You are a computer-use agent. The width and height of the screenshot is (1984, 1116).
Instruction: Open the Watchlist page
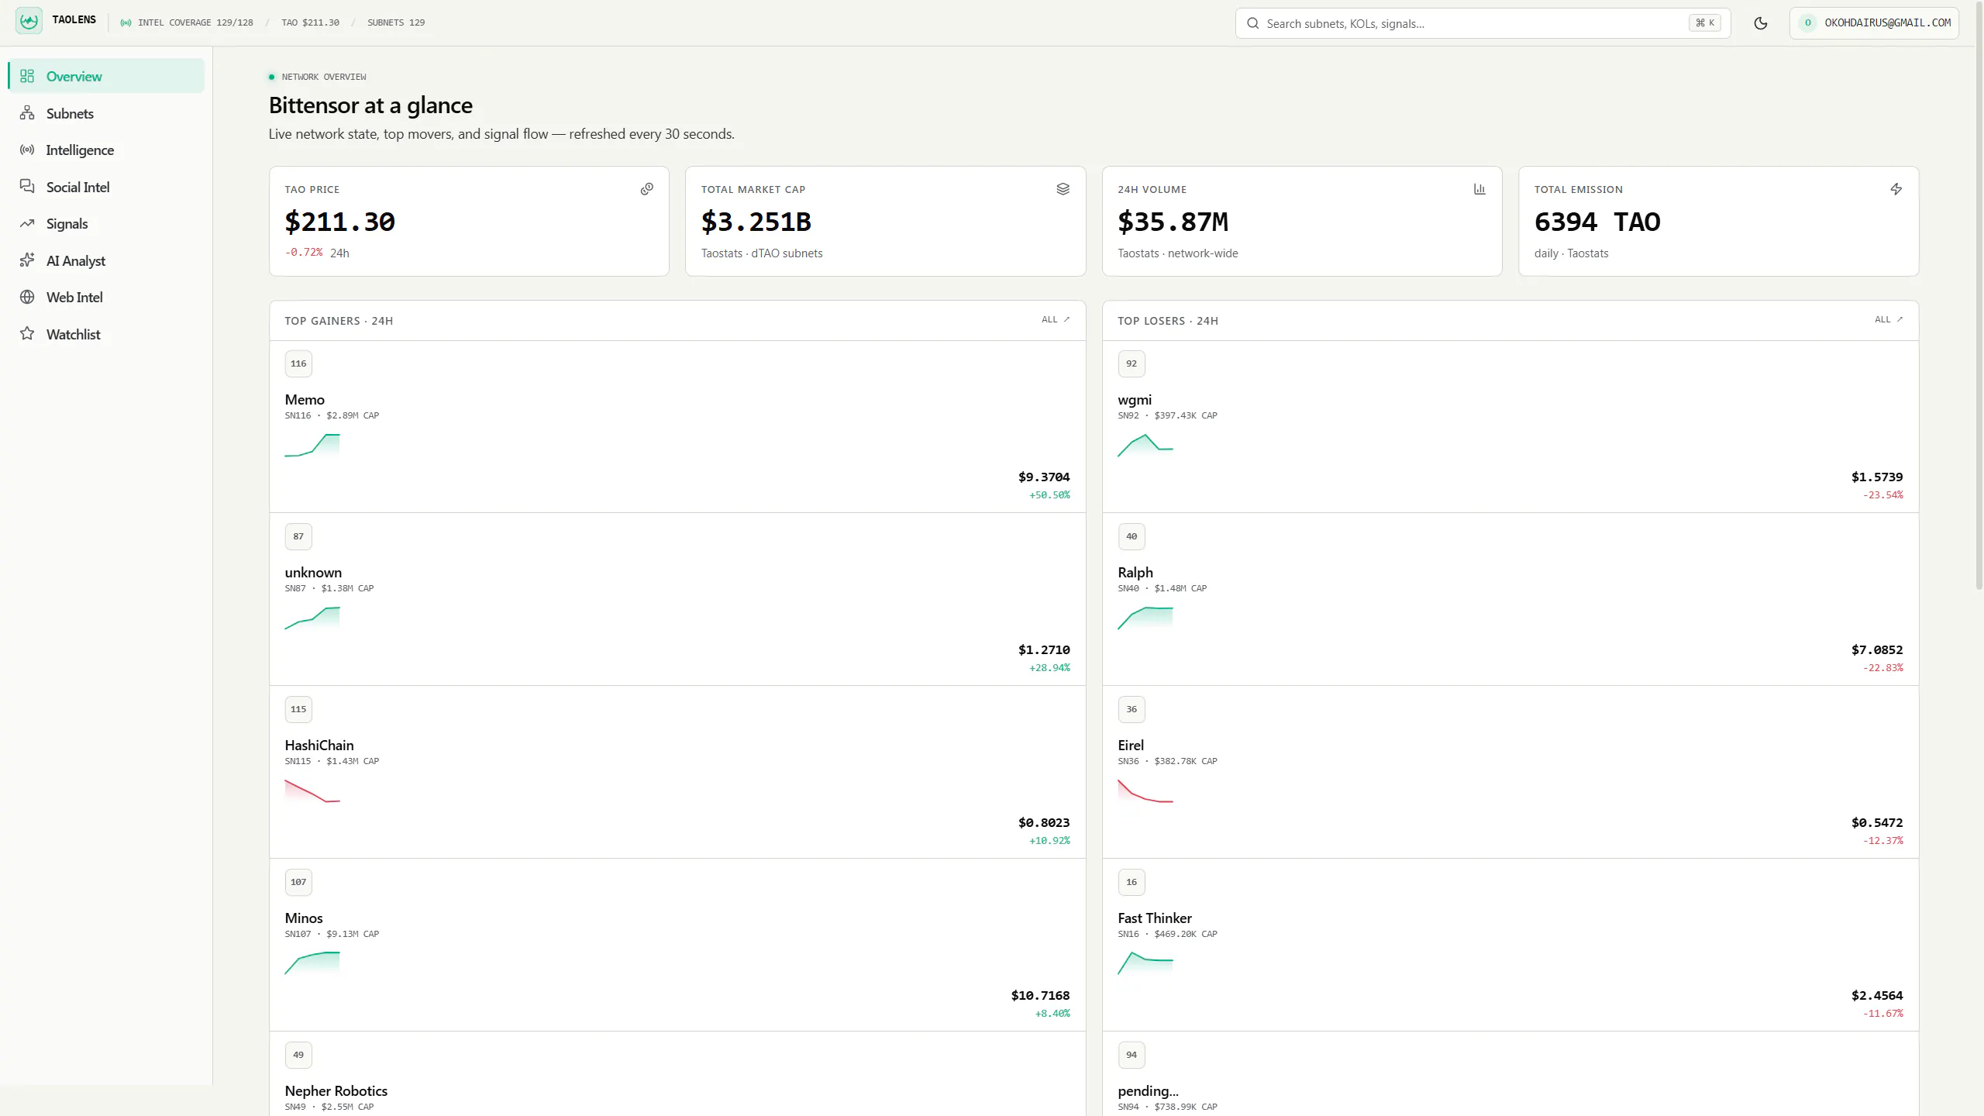[x=106, y=334]
